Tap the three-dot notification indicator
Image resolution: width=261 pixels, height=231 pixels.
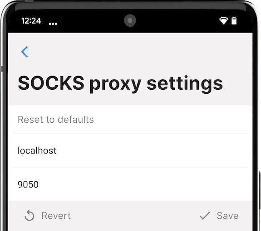tap(53, 24)
